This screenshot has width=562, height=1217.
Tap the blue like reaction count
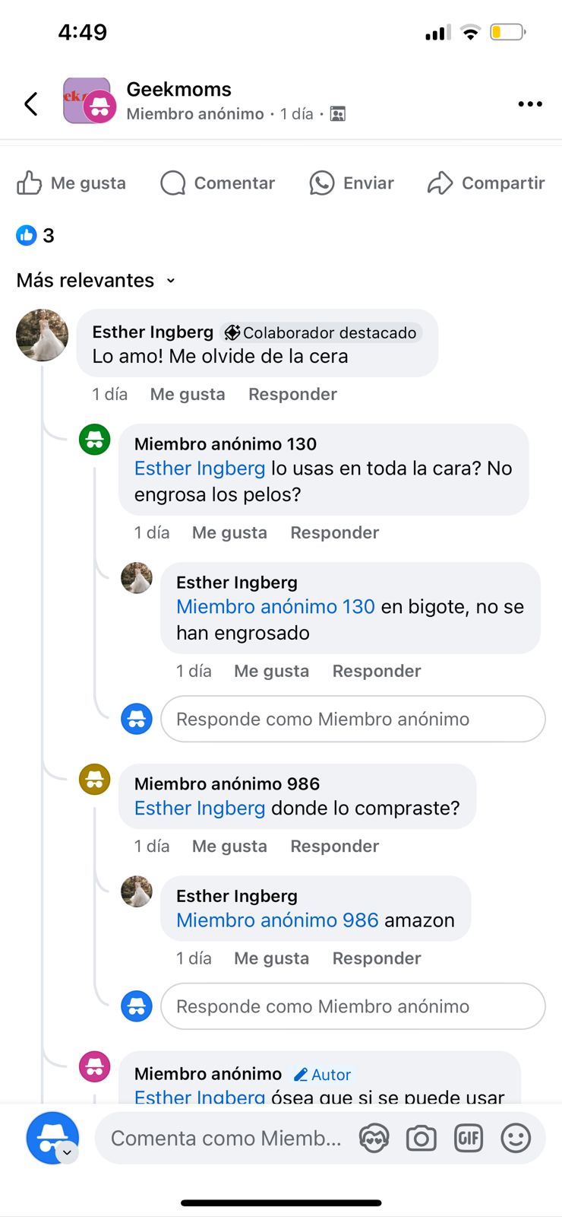click(x=35, y=236)
